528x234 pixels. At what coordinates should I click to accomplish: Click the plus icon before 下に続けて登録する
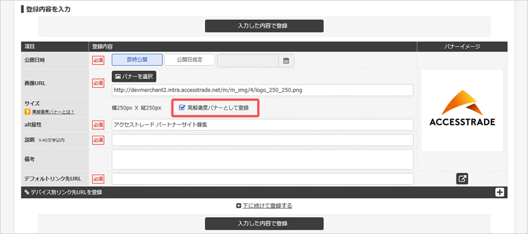click(238, 206)
